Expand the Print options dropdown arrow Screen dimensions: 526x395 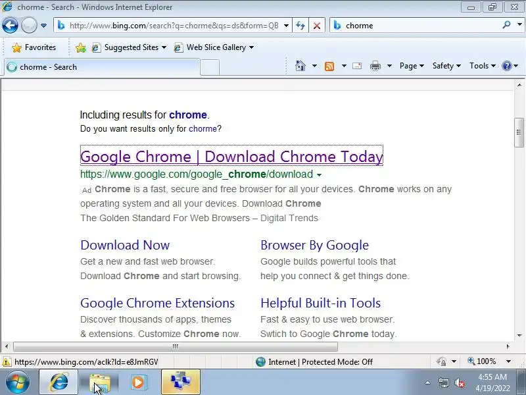click(x=389, y=66)
